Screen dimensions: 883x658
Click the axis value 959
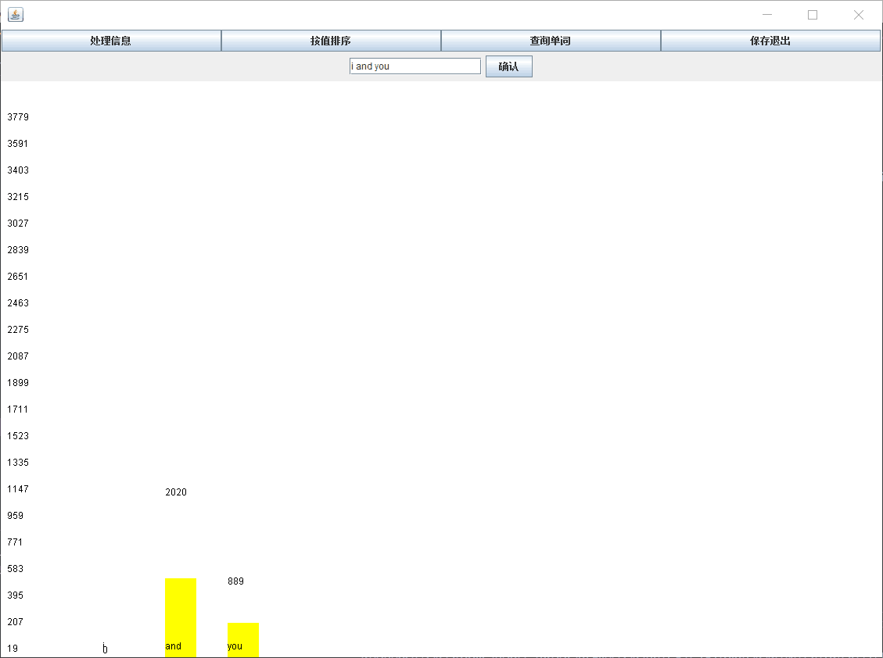15,516
